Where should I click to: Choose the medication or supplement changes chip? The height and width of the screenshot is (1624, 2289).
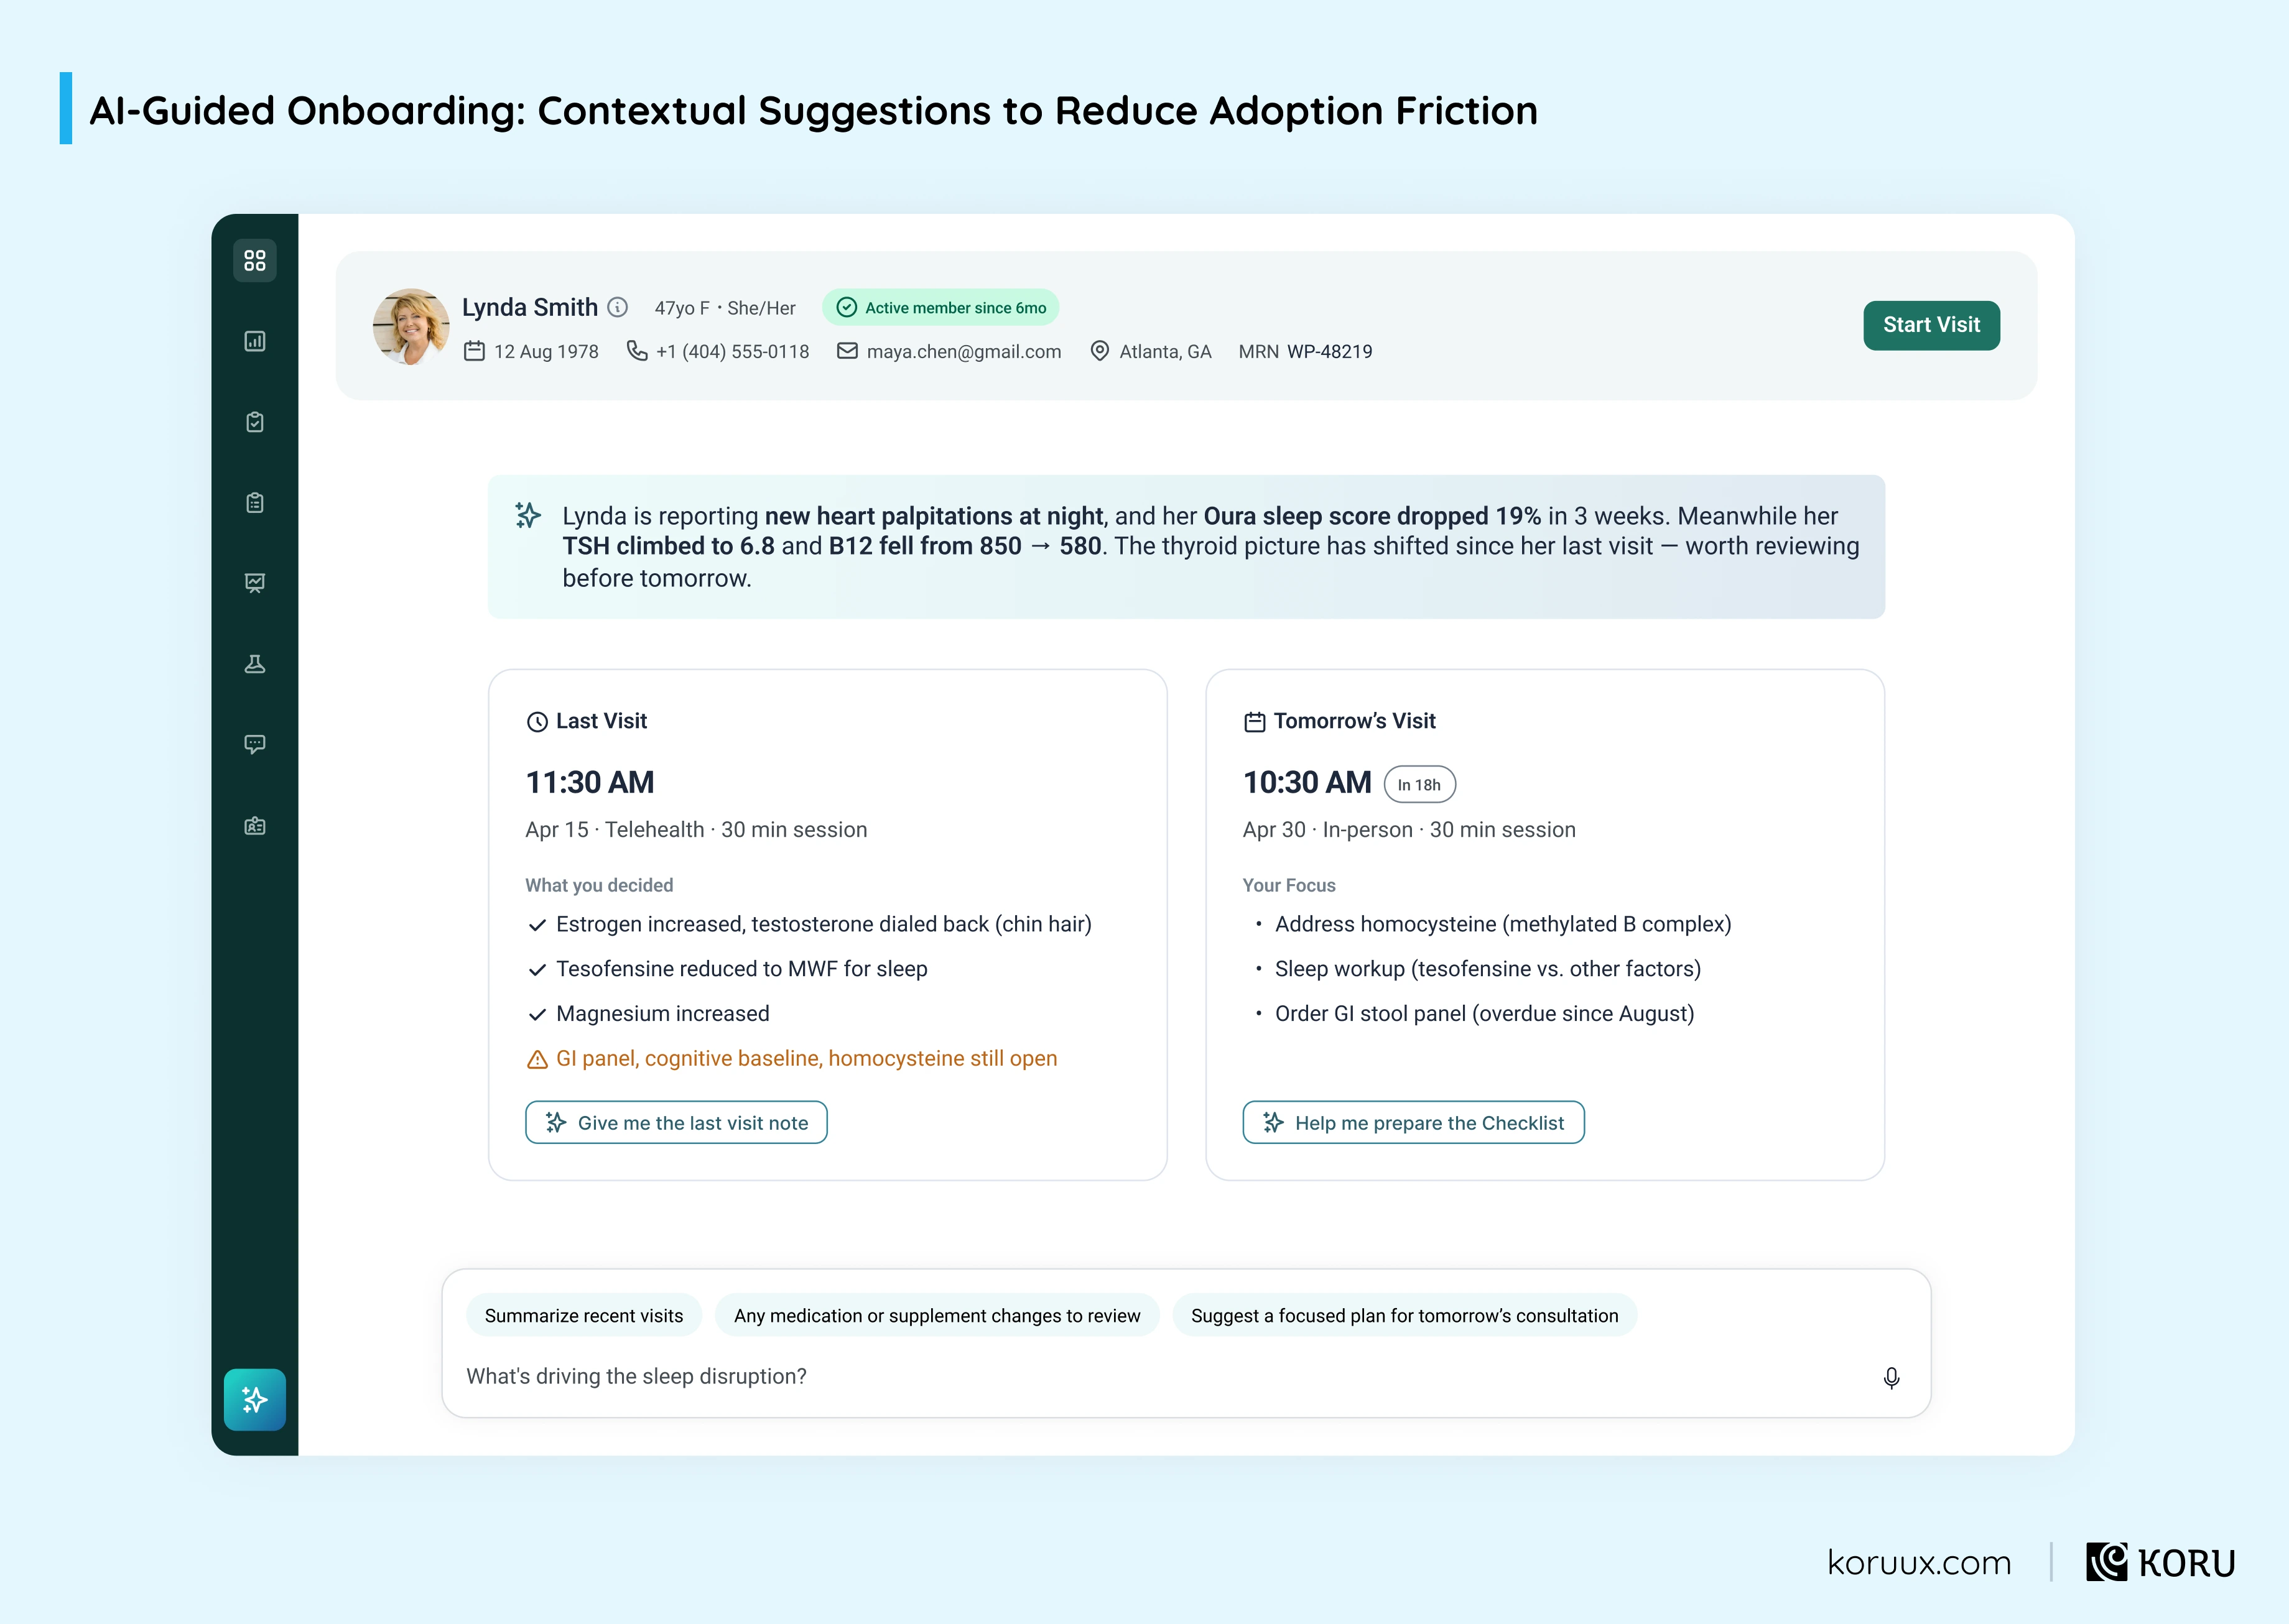click(937, 1315)
